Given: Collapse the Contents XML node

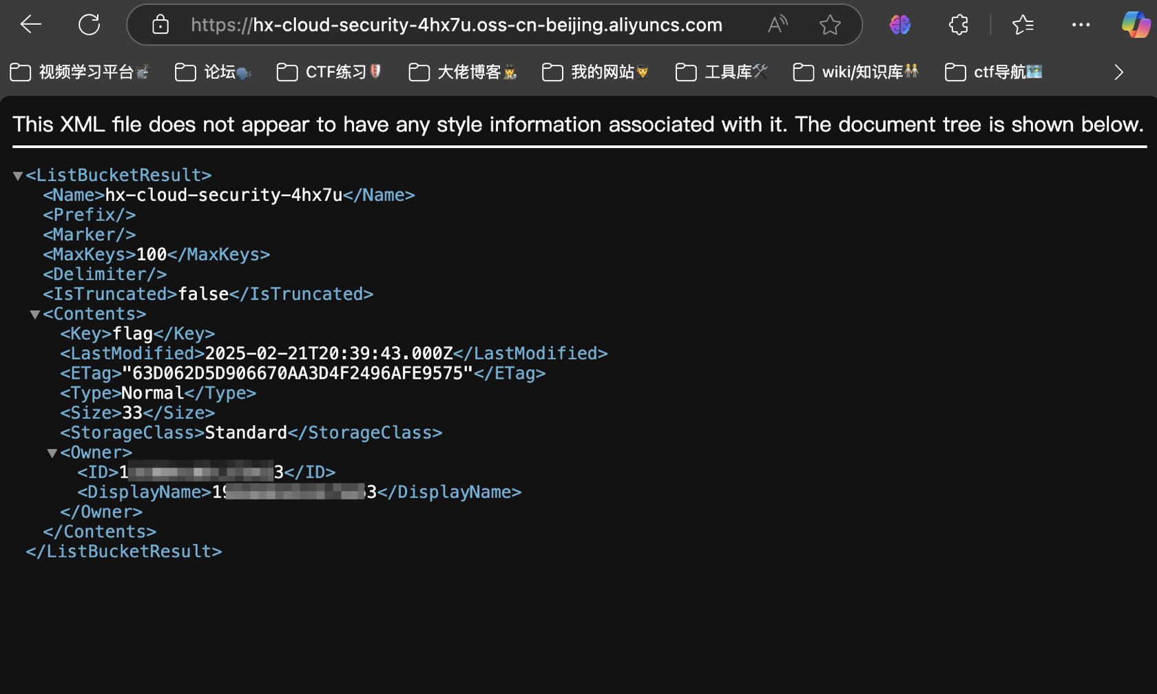Looking at the screenshot, I should [35, 315].
